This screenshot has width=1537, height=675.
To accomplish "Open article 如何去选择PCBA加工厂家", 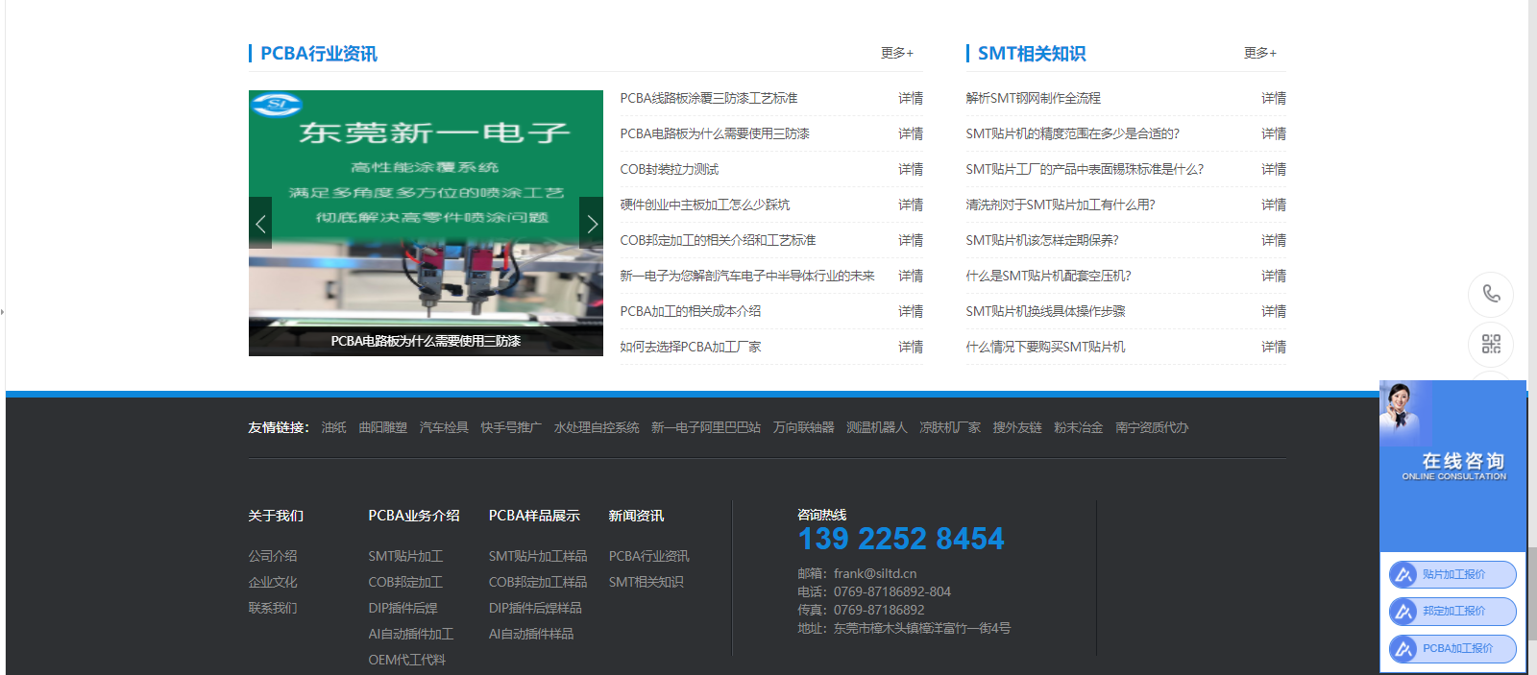I will (691, 347).
